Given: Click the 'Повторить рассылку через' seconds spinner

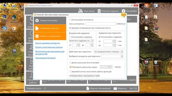Looking at the screenshot, I should click(x=106, y=67).
